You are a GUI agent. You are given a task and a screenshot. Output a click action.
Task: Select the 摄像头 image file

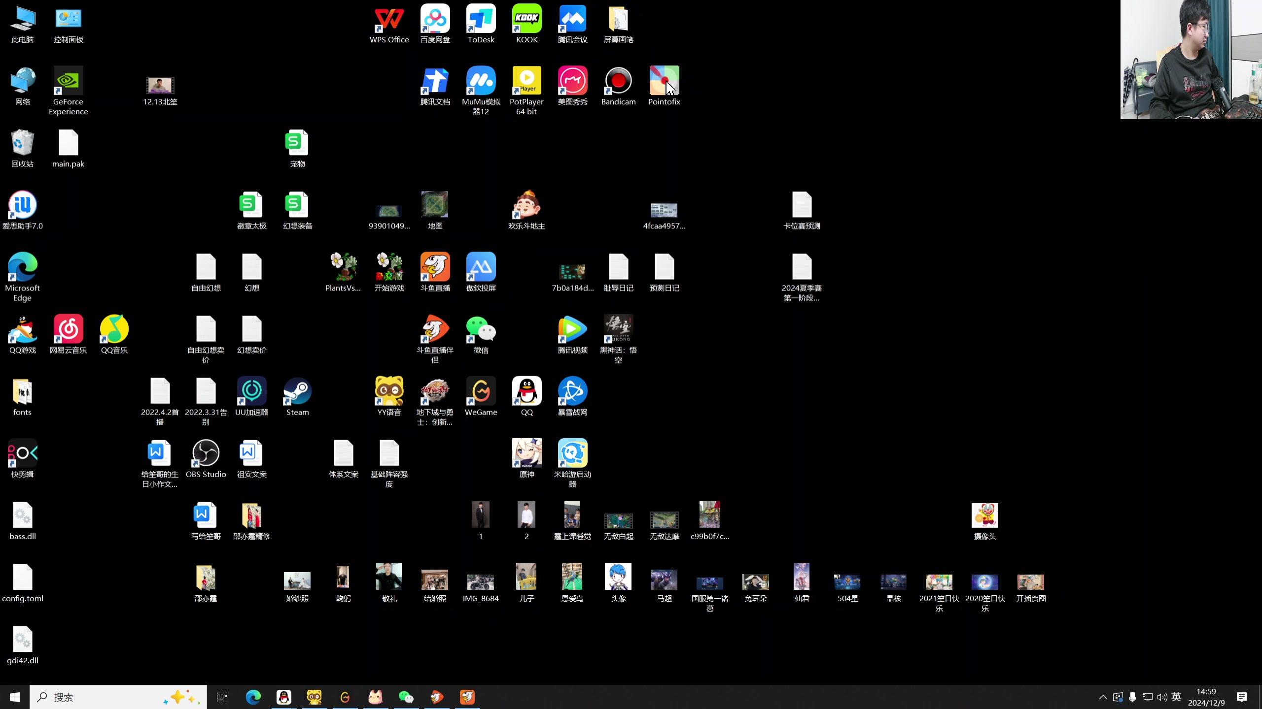click(x=985, y=521)
